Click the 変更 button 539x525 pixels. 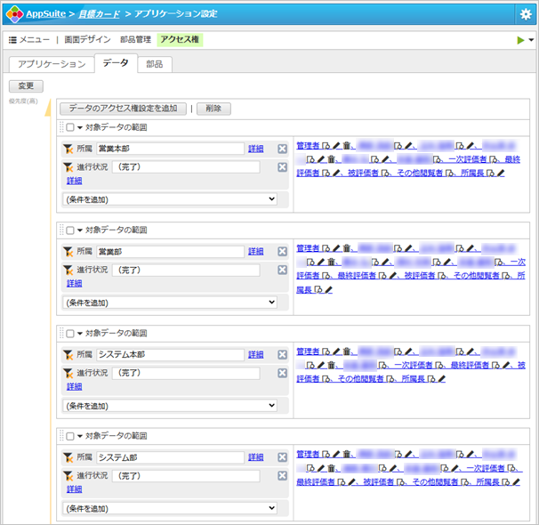[26, 86]
